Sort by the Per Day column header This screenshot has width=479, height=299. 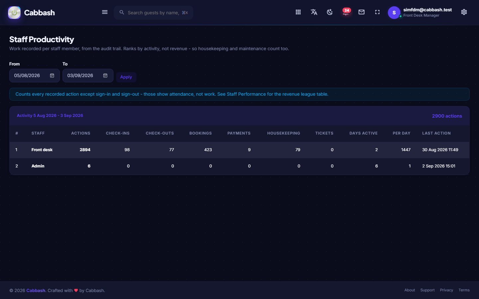(401, 133)
